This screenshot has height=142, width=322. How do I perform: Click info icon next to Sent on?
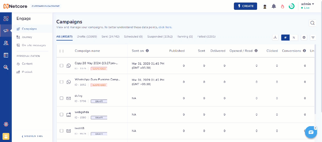point(147,51)
